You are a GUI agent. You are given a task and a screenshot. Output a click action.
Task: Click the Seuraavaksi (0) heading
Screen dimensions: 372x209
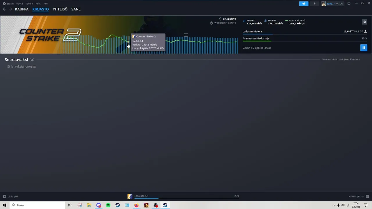pos(19,60)
